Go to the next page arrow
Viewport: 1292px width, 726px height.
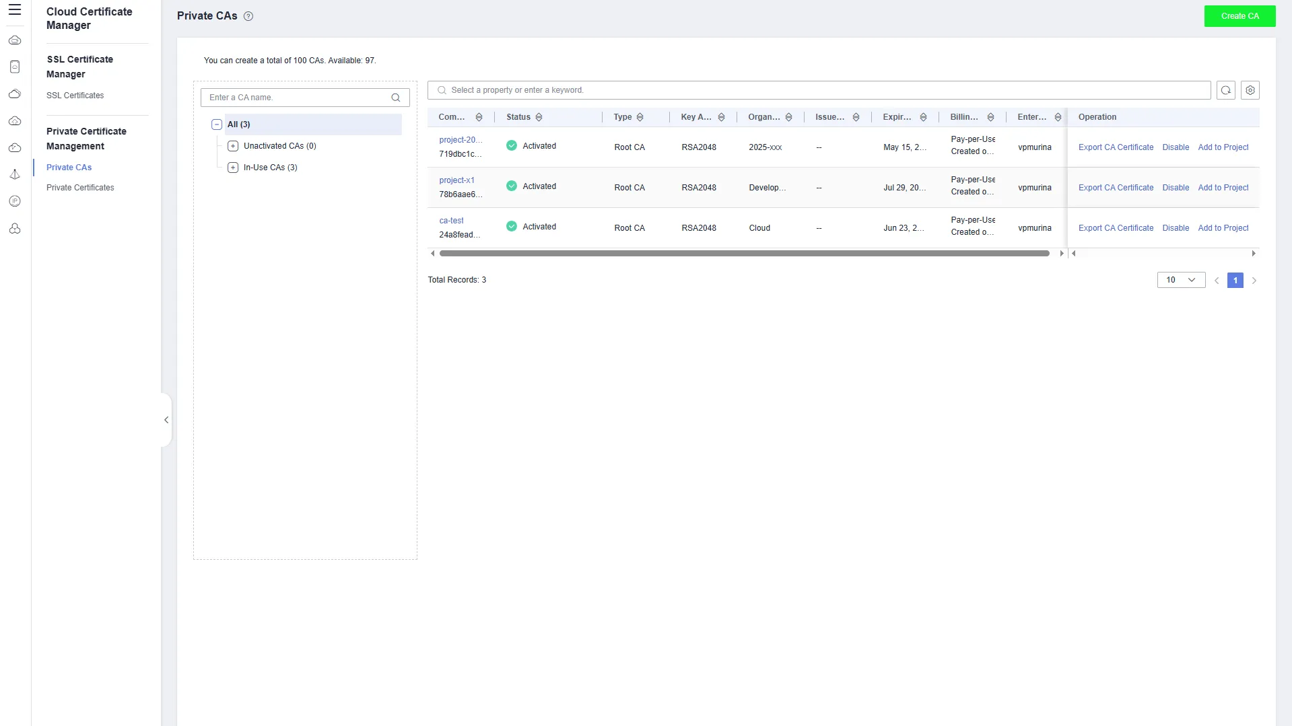(x=1254, y=281)
